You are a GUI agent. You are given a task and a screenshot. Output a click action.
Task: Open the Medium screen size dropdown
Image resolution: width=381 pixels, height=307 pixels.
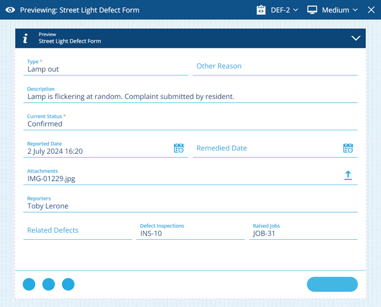[x=340, y=10]
